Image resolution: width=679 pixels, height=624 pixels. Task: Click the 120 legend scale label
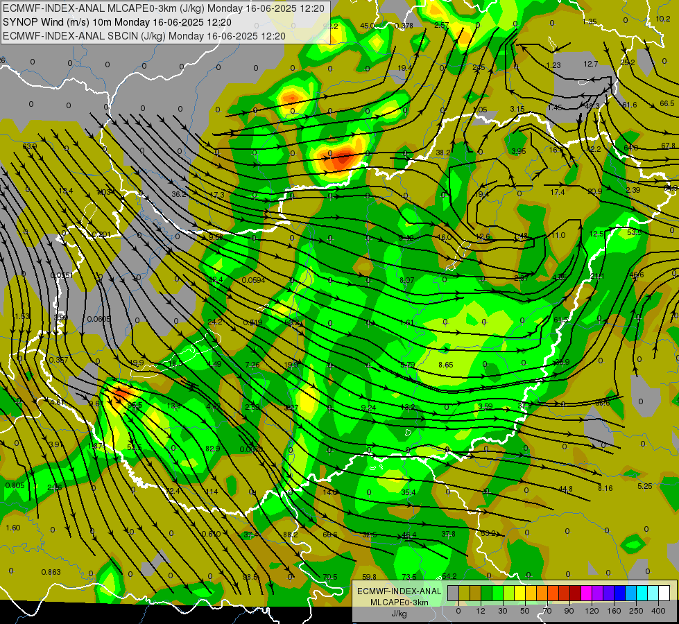pyautogui.click(x=592, y=611)
